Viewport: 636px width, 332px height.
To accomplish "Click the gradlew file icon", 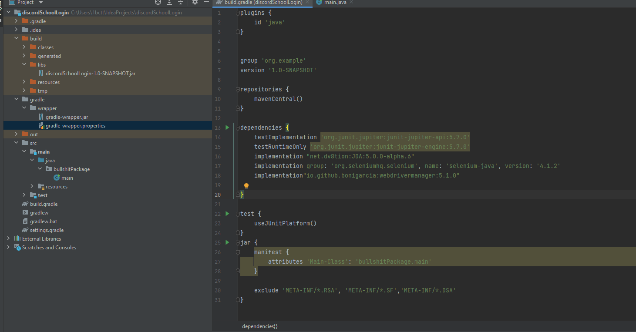I will pos(26,213).
